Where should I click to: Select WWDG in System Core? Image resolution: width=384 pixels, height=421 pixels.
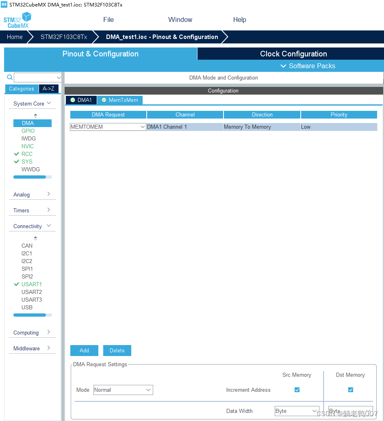tap(30, 169)
